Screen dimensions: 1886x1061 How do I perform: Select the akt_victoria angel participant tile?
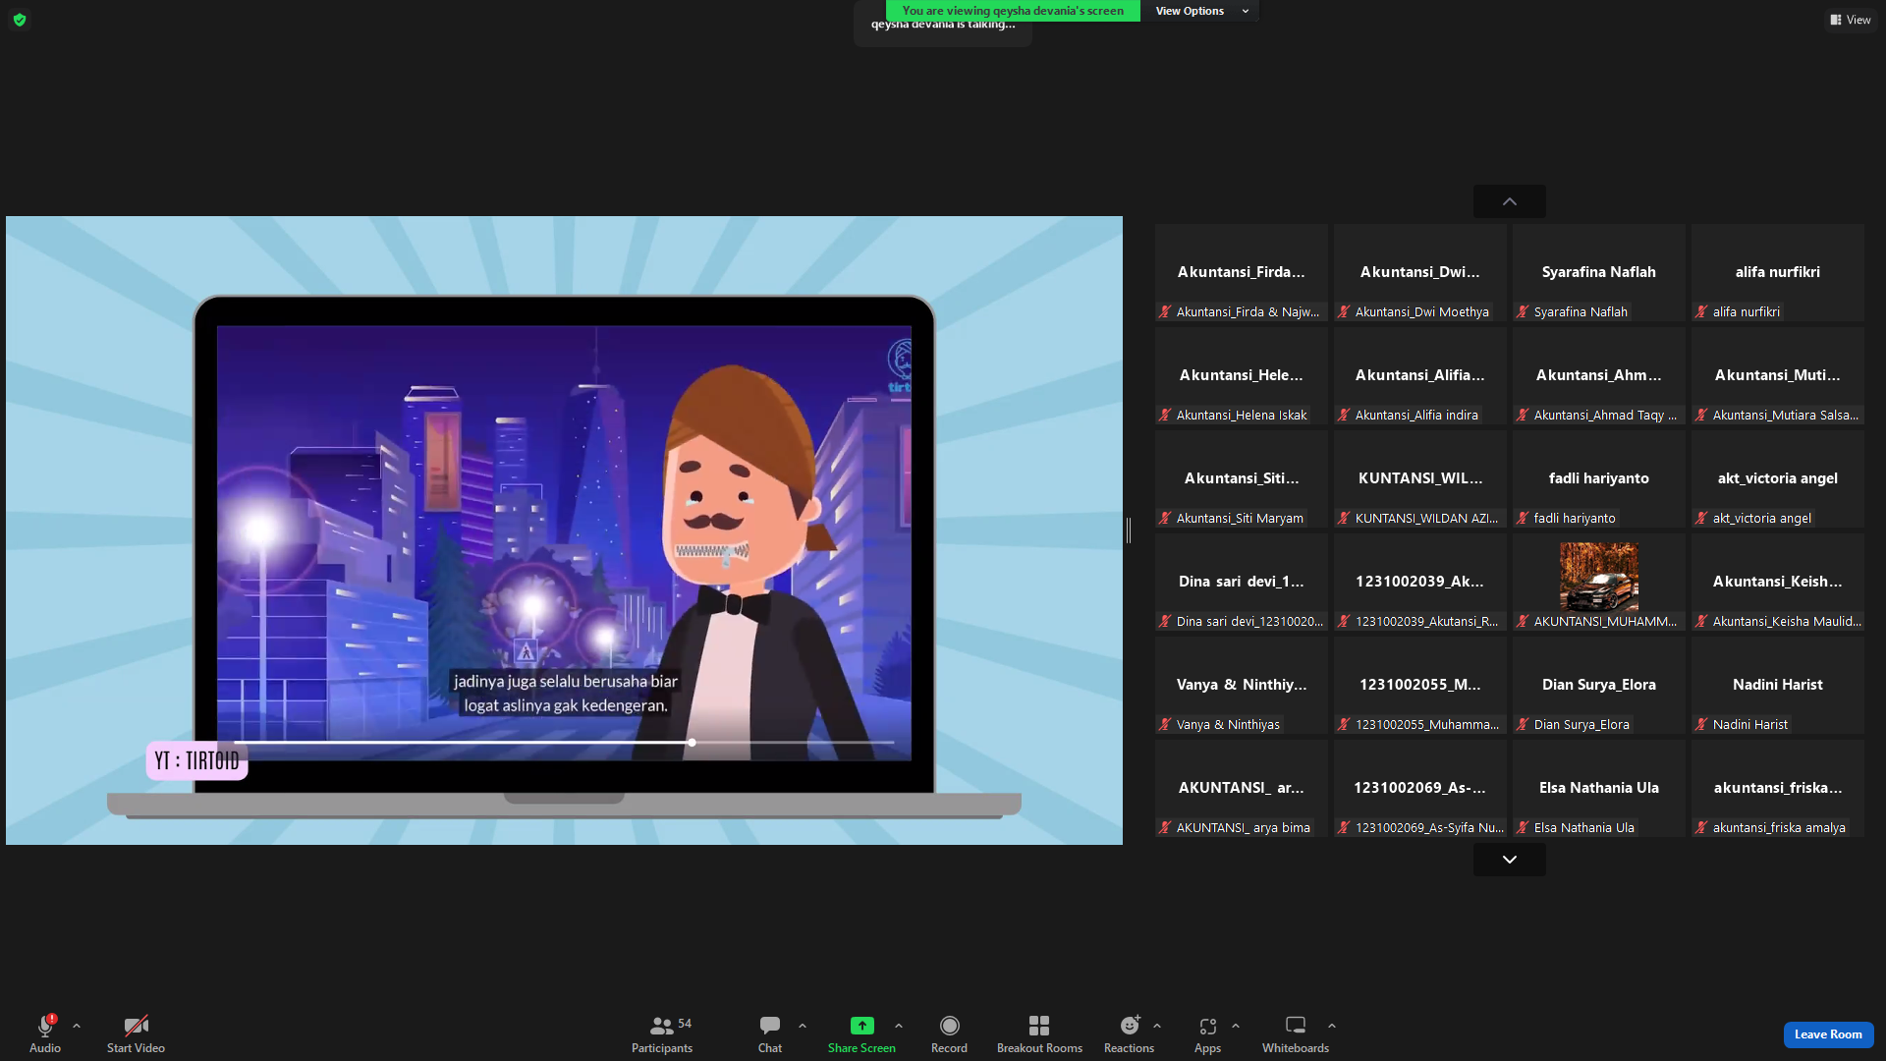[x=1778, y=478]
